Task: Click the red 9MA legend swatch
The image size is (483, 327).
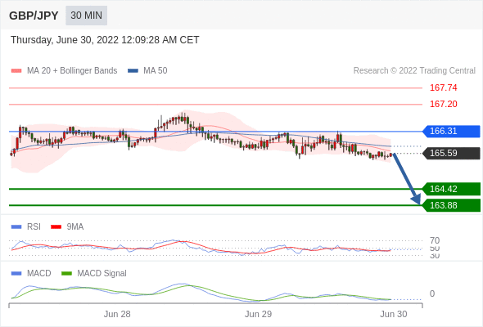Action: coord(56,227)
